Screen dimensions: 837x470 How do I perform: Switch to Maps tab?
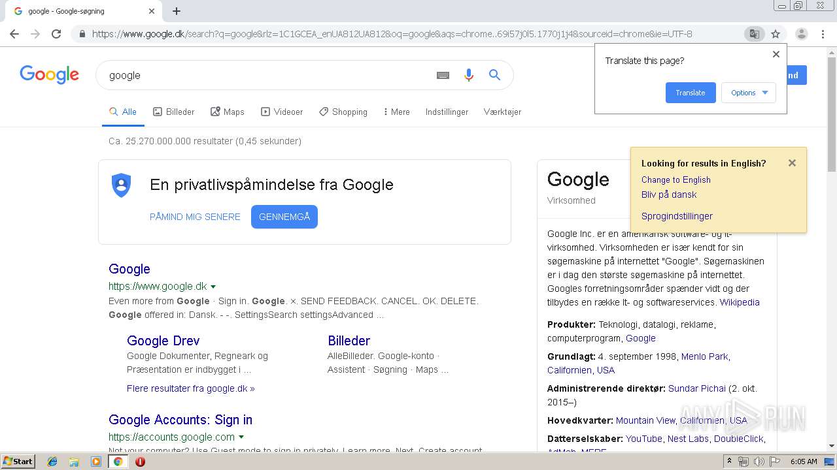(228, 112)
